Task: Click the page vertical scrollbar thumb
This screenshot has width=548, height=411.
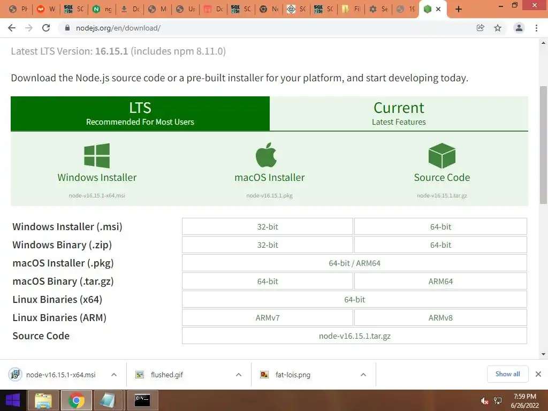Action: [543, 144]
